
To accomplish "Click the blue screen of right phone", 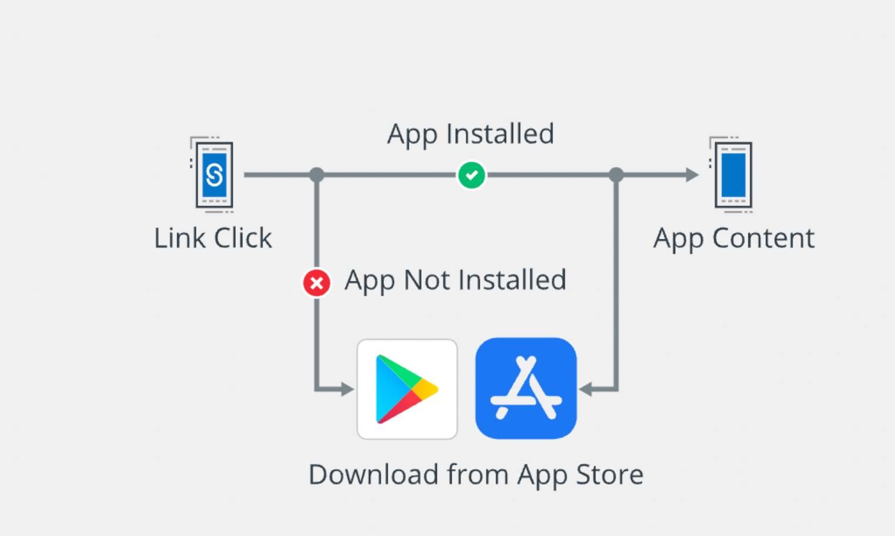I will [x=734, y=175].
